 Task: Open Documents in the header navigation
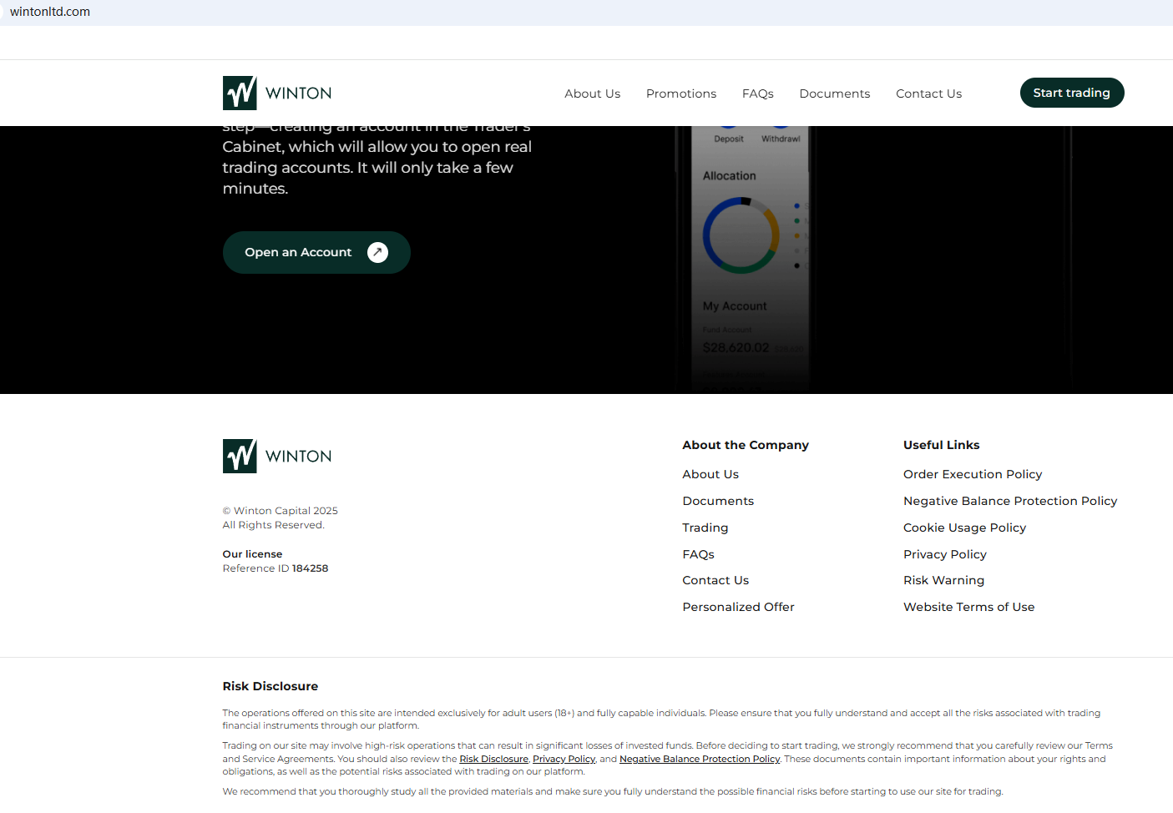coord(834,93)
